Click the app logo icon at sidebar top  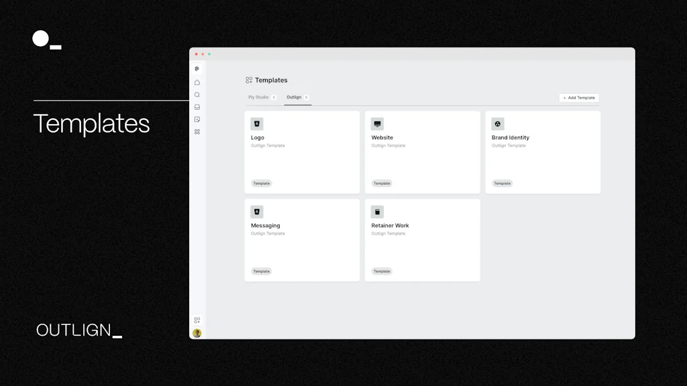click(x=197, y=68)
